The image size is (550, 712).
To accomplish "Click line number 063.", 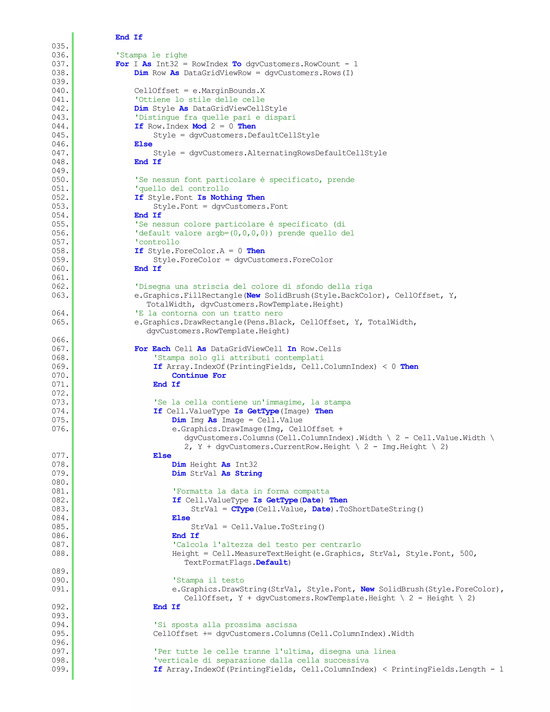I will tap(60, 295).
